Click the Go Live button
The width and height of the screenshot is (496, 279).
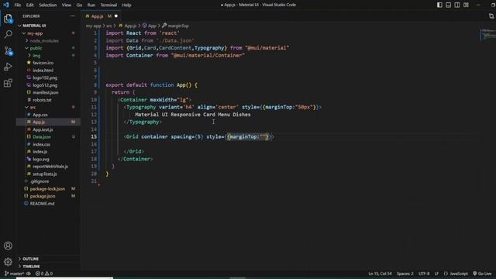[482, 274]
